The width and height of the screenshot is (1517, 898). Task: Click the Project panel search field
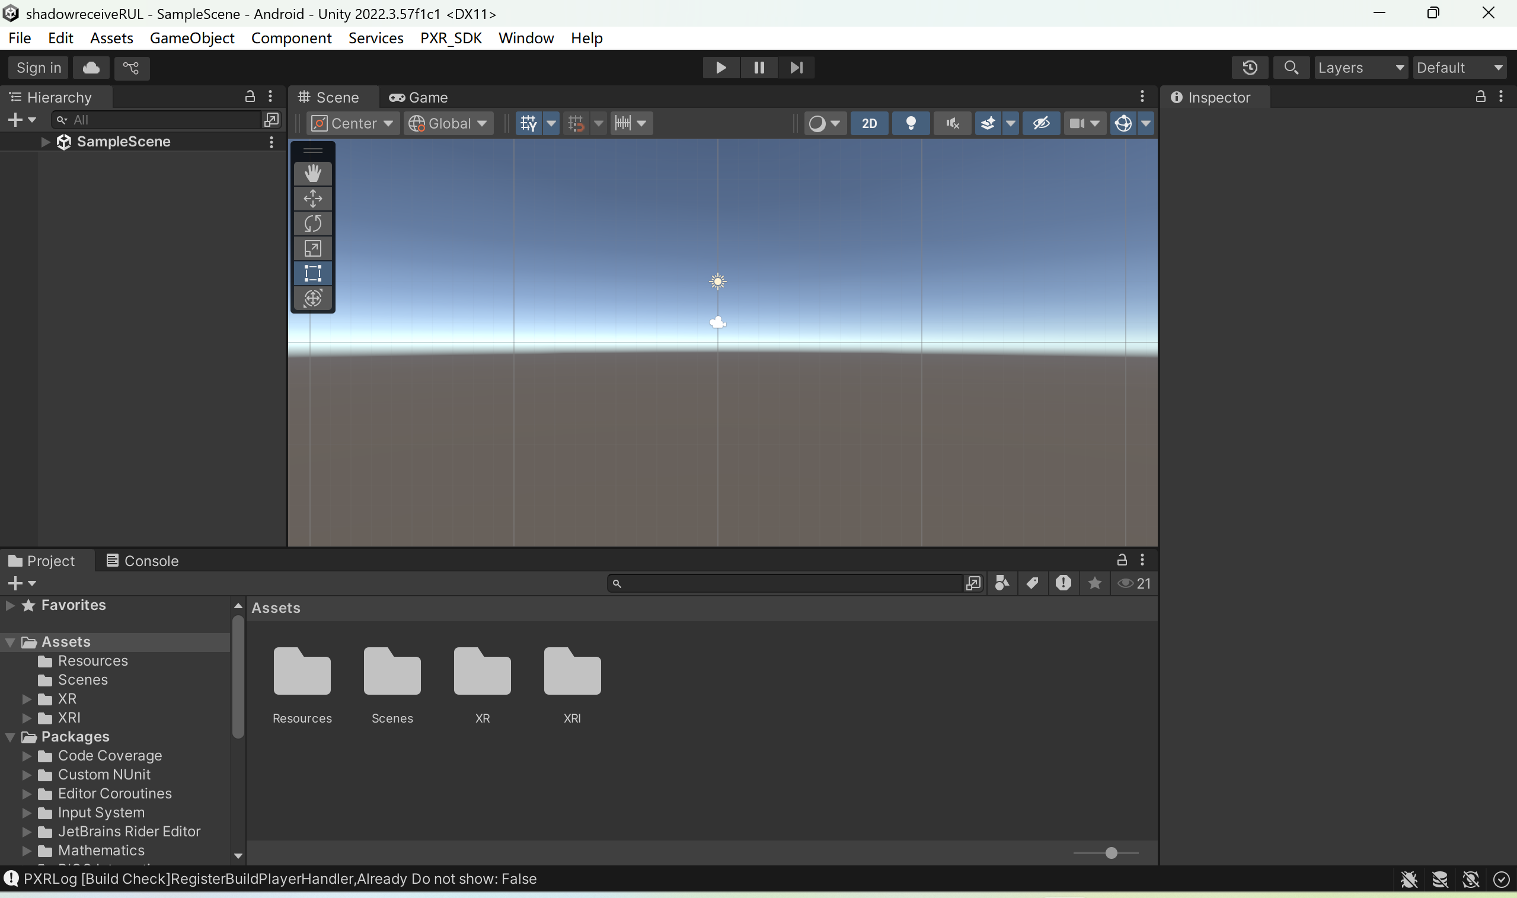click(x=787, y=583)
